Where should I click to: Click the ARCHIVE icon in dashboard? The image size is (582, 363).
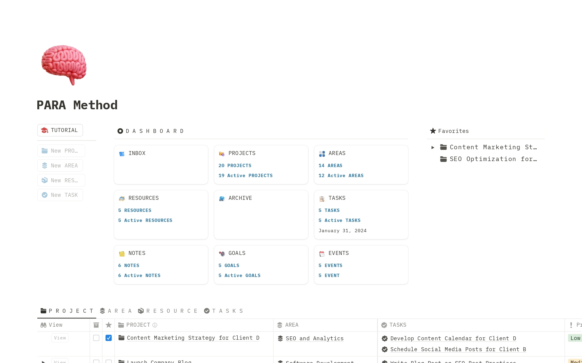[222, 198]
